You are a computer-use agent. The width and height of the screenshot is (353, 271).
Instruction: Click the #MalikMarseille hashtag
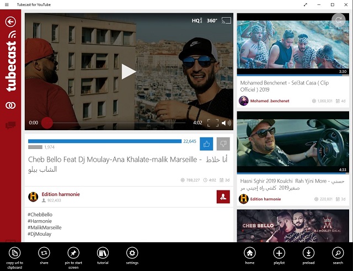[45, 227]
